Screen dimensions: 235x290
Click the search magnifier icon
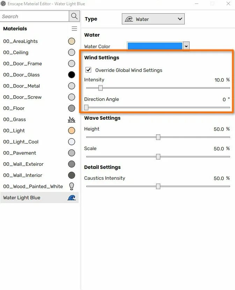[x=74, y=16]
